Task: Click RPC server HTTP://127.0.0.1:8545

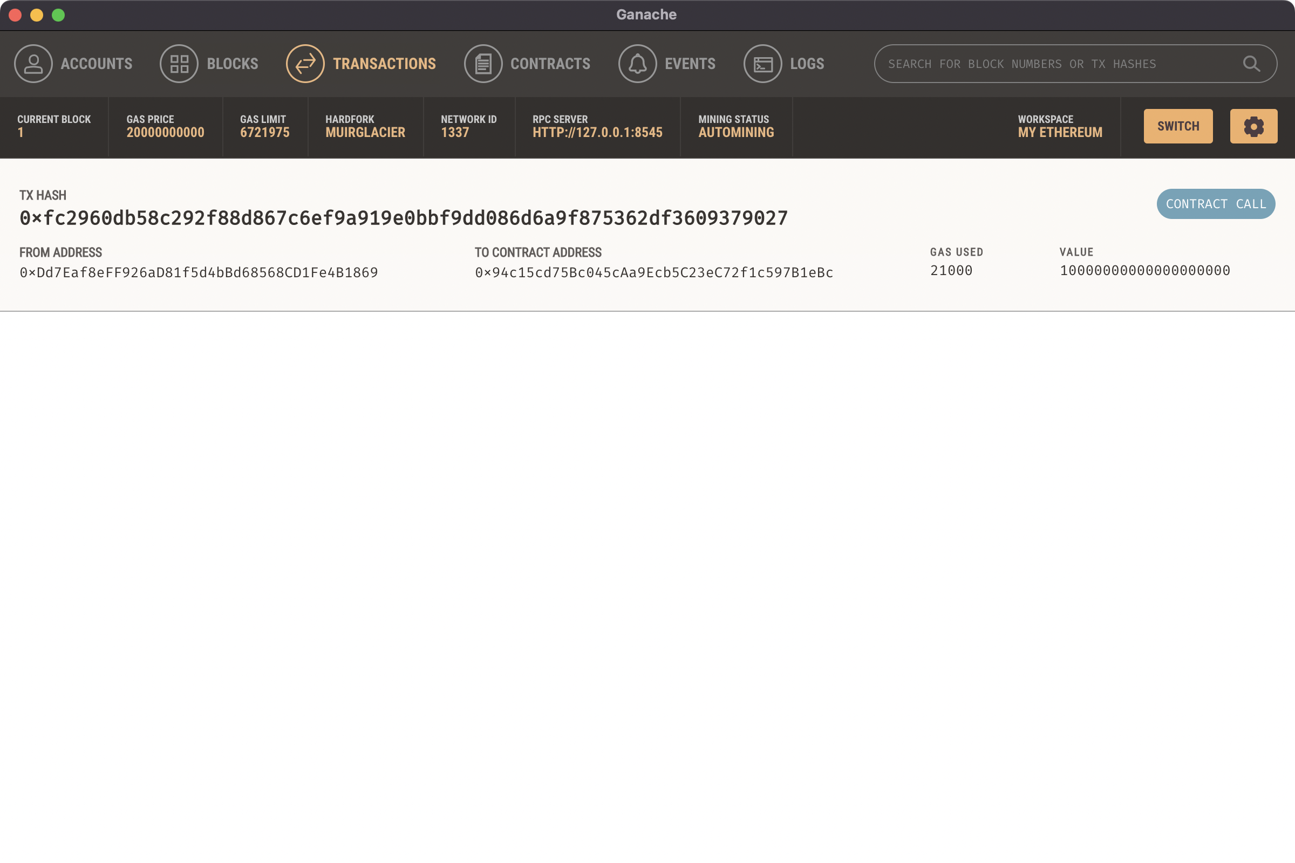Action: click(x=597, y=133)
